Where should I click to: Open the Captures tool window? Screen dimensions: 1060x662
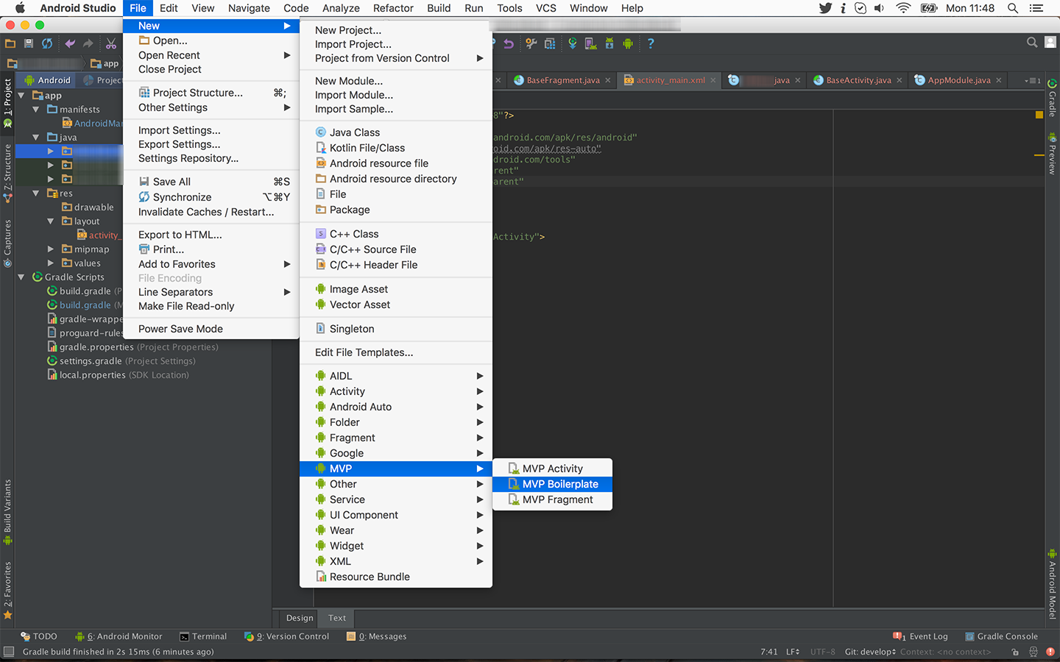pos(7,243)
